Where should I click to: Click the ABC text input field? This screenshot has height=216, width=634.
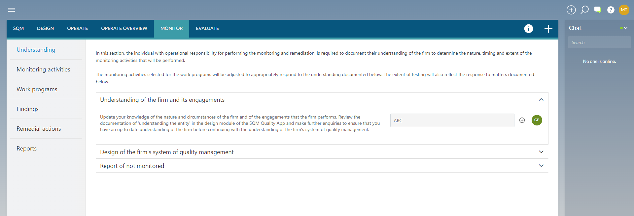click(452, 121)
